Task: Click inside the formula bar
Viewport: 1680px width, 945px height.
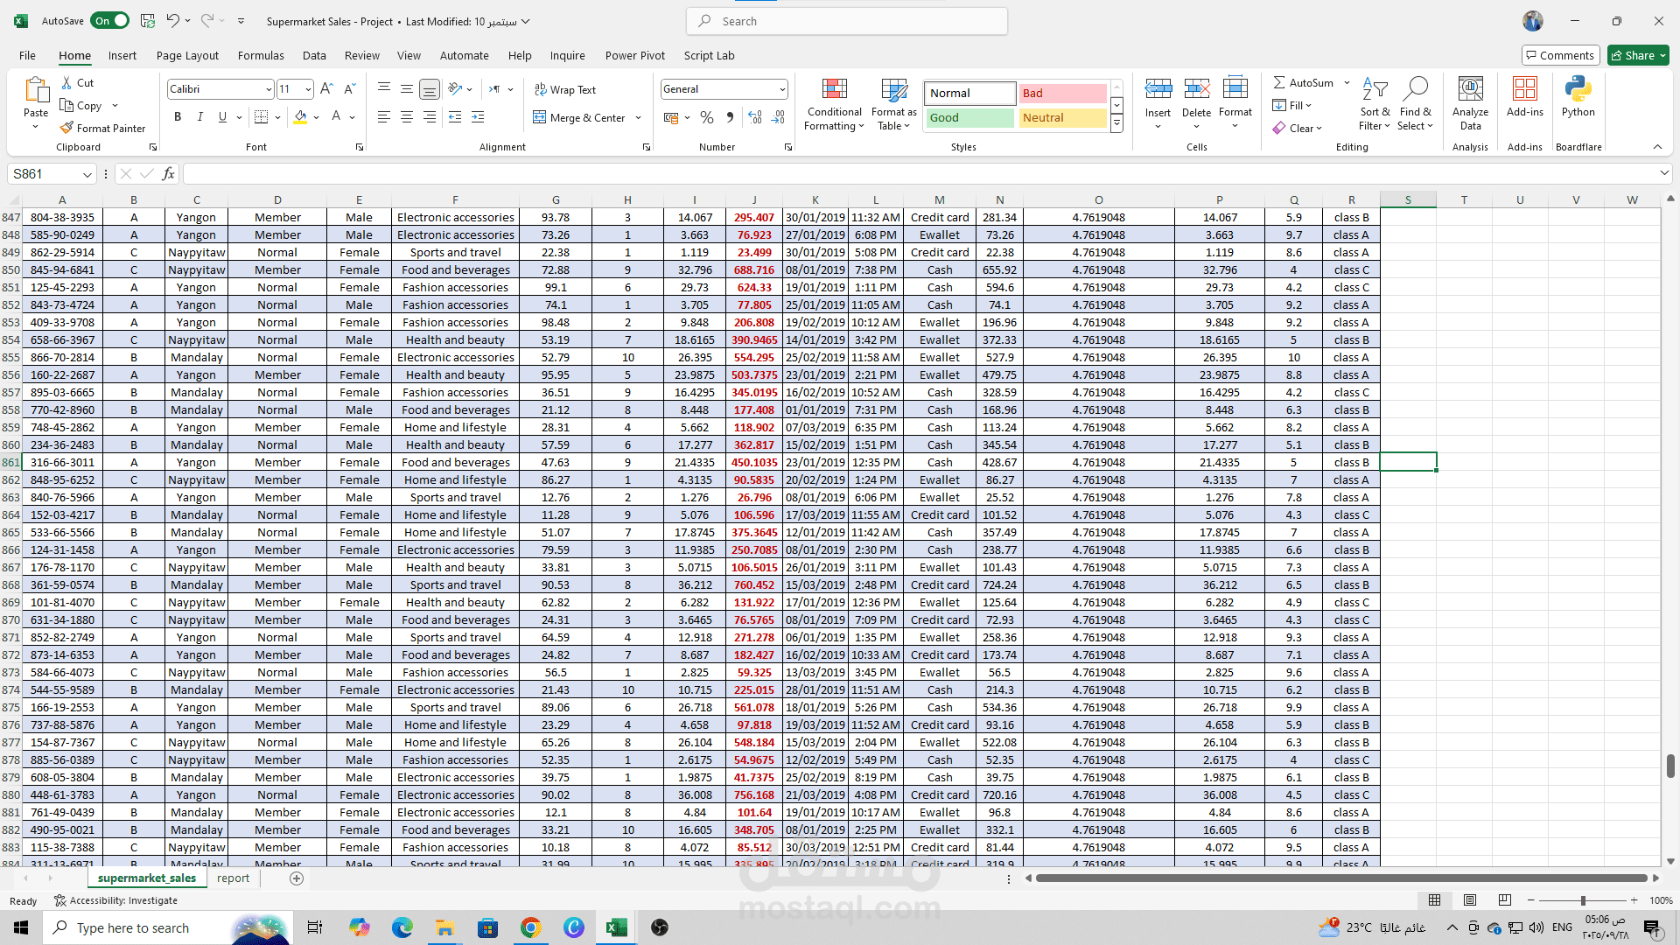Action: 919,174
